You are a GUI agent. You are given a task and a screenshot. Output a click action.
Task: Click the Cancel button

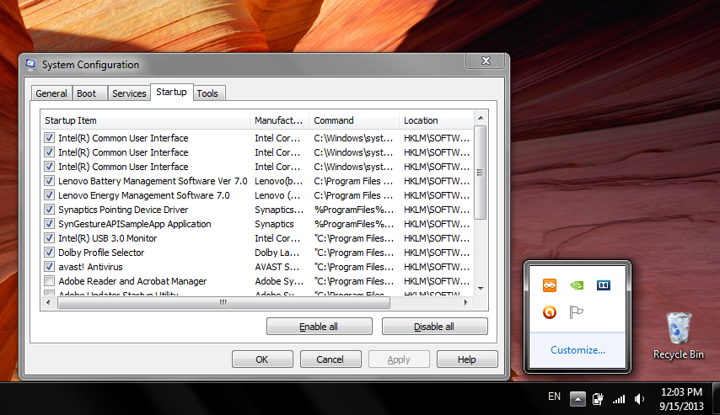click(330, 359)
